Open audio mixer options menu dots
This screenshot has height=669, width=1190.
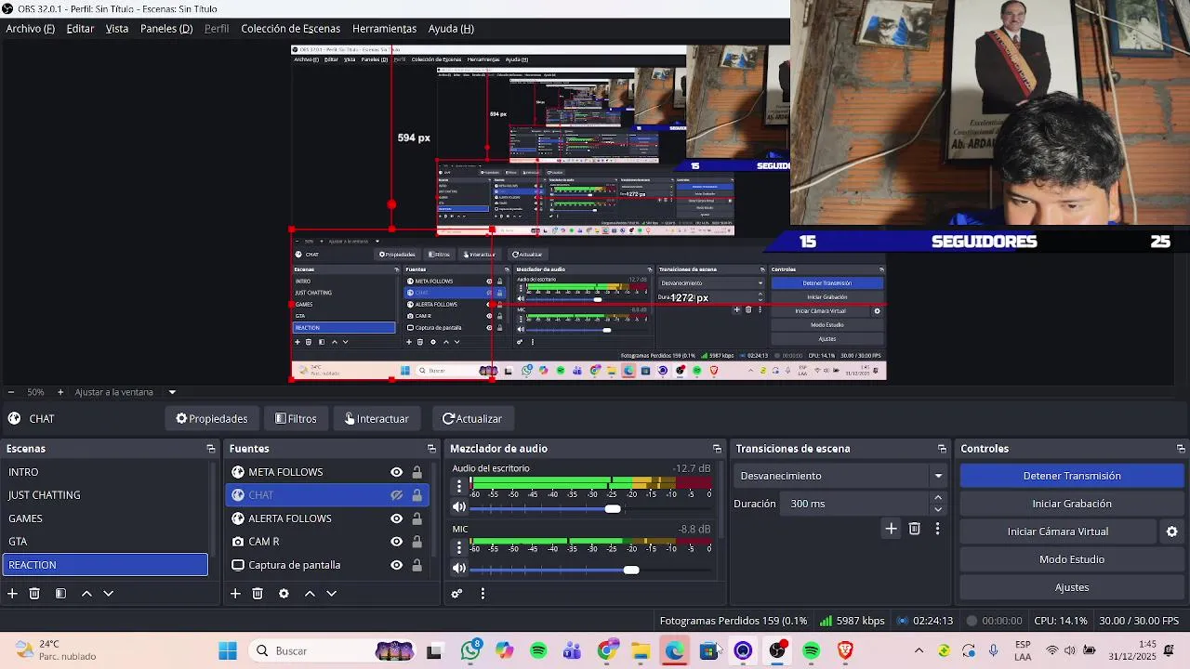click(483, 593)
